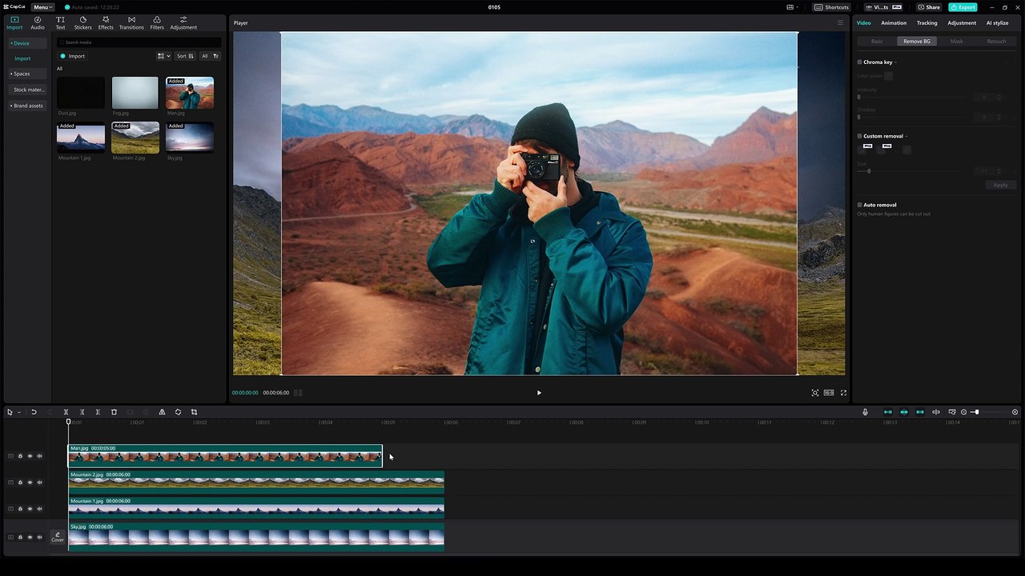Image resolution: width=1025 pixels, height=576 pixels.
Task: Open the Menu dropdown
Action: pyautogui.click(x=42, y=7)
